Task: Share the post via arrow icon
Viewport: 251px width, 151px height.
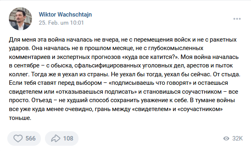Action: 55,138
